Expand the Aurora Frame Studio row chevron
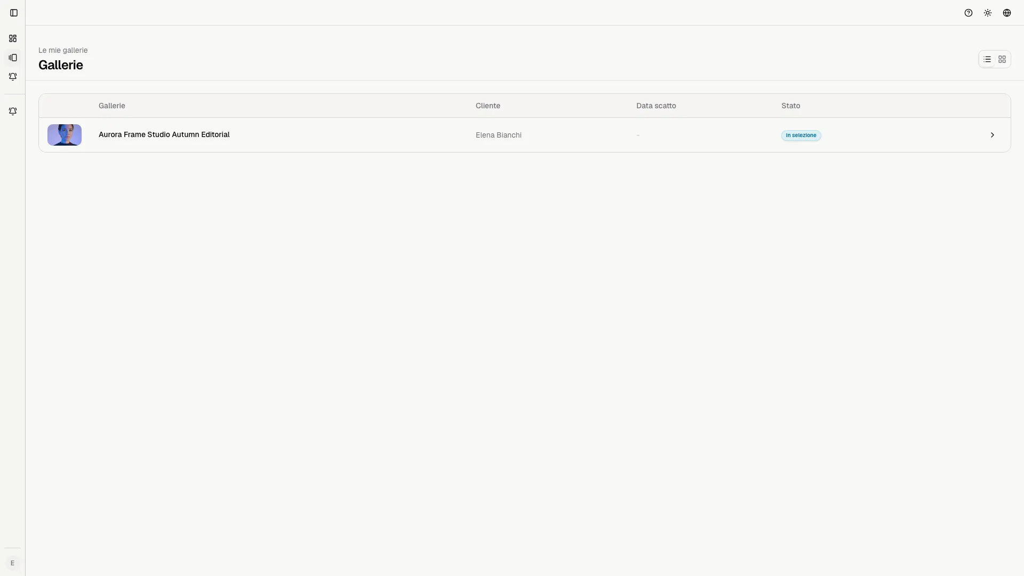 click(x=993, y=135)
